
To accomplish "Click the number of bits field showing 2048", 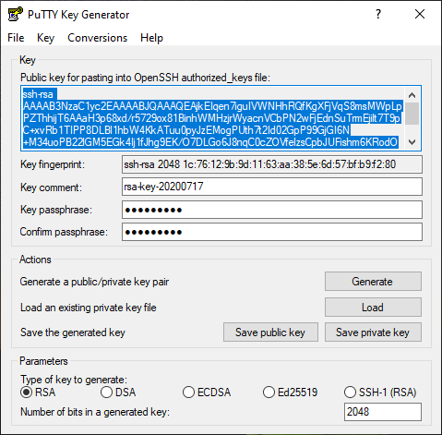I will (383, 412).
